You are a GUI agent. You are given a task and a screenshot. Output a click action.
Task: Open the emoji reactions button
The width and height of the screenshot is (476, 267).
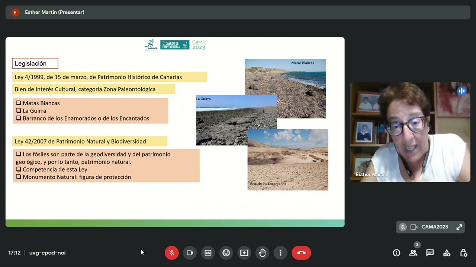point(226,253)
